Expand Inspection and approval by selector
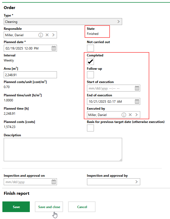Viewport: 170px width, 219px height. click(x=137, y=182)
